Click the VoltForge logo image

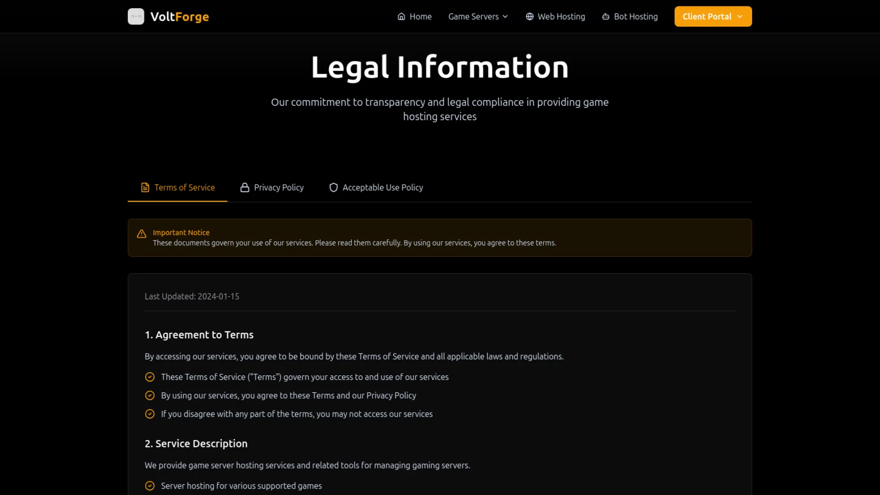pos(136,16)
